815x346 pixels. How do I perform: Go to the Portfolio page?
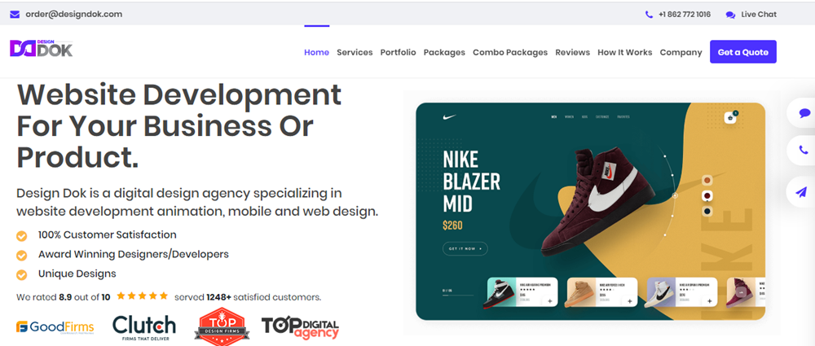point(398,52)
